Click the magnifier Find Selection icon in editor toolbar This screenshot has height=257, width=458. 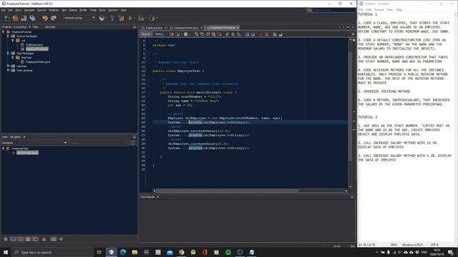click(x=196, y=34)
